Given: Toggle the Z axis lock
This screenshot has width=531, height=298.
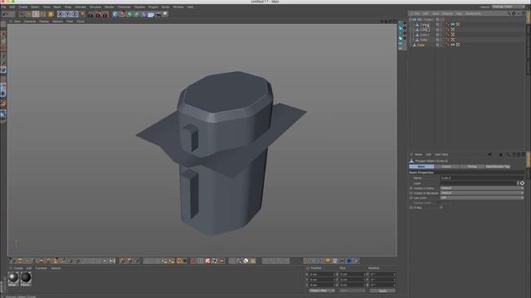Looking at the screenshot, I should (75, 14).
